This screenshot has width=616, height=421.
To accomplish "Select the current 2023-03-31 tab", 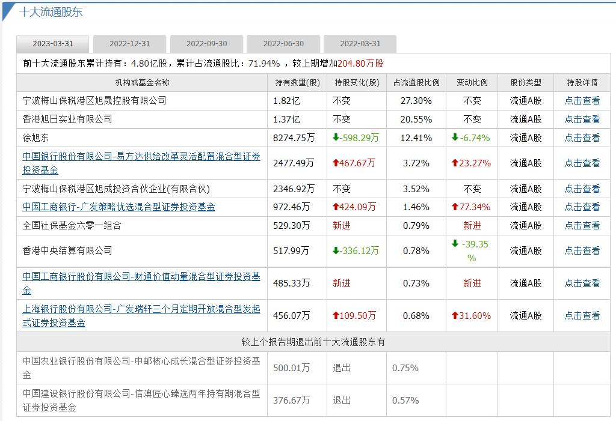I will (53, 43).
